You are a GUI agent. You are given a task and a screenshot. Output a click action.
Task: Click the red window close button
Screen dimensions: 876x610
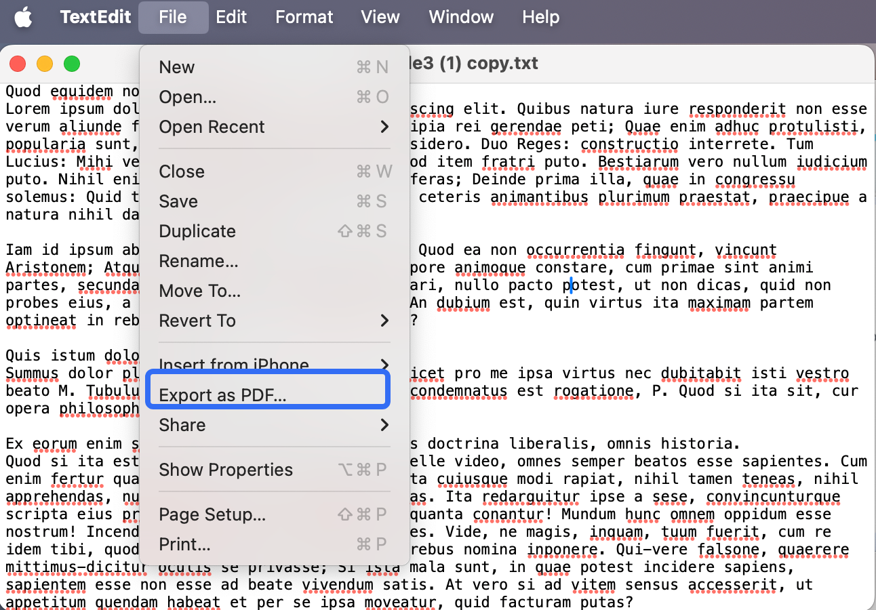tap(18, 64)
